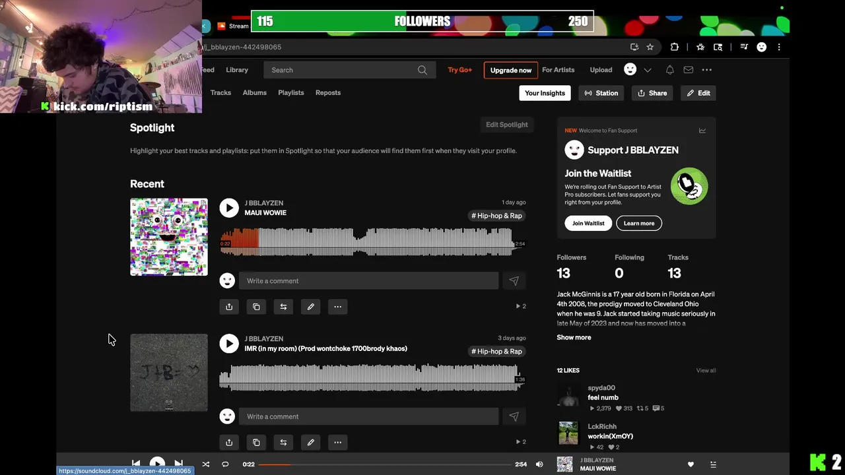Open header more options menu

click(706, 70)
